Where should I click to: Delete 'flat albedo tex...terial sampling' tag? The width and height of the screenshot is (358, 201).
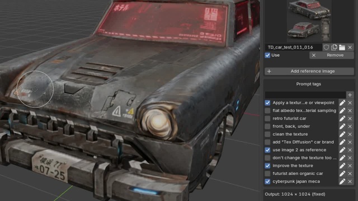pos(350,111)
